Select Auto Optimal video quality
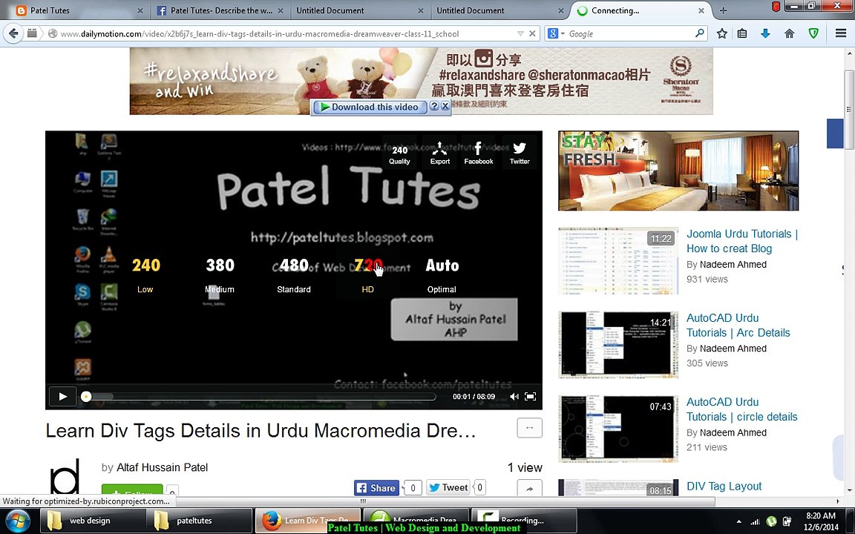This screenshot has width=855, height=534. [x=442, y=274]
